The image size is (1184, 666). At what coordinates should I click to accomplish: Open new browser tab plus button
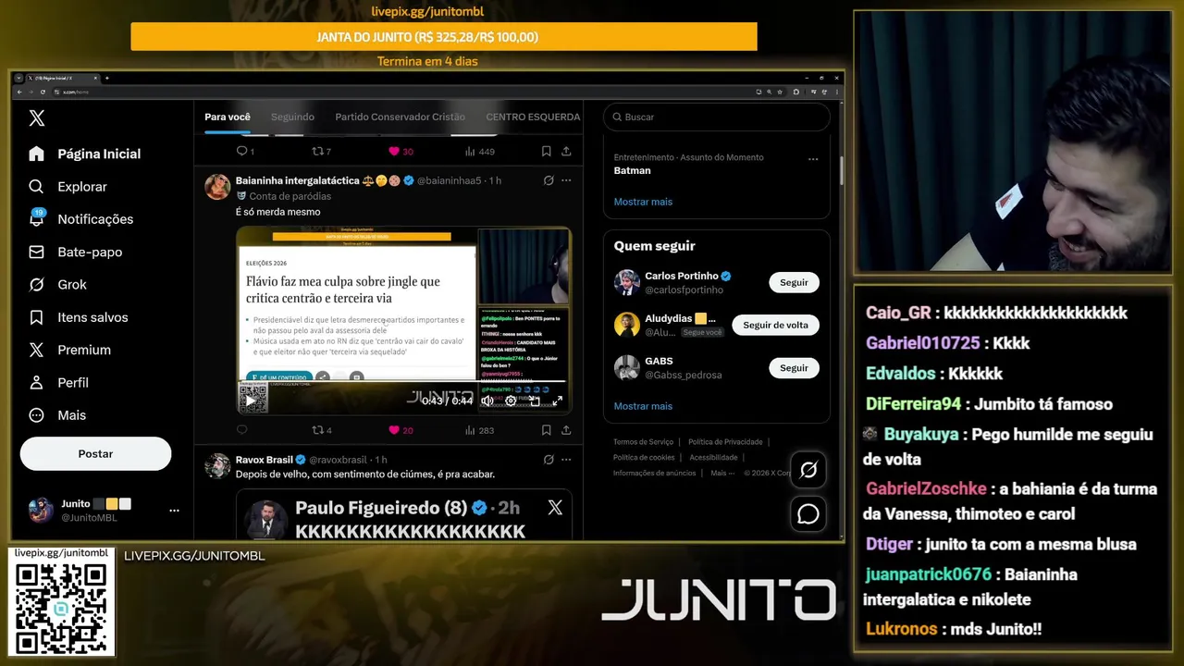coord(107,78)
